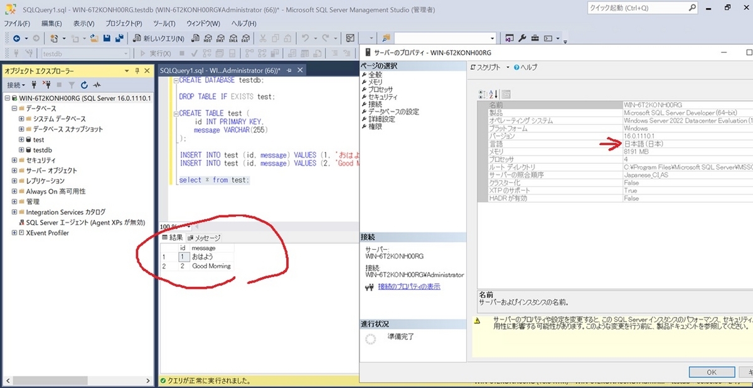Open the プロジェクト(P) menu
The width and height of the screenshot is (753, 388).
[124, 23]
